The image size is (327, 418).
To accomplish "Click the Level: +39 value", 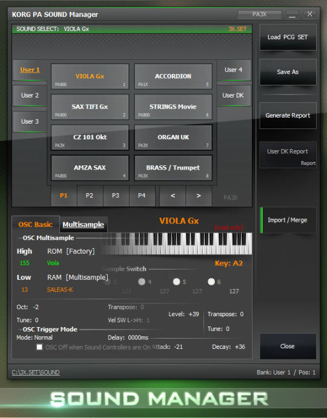I will point(183,314).
